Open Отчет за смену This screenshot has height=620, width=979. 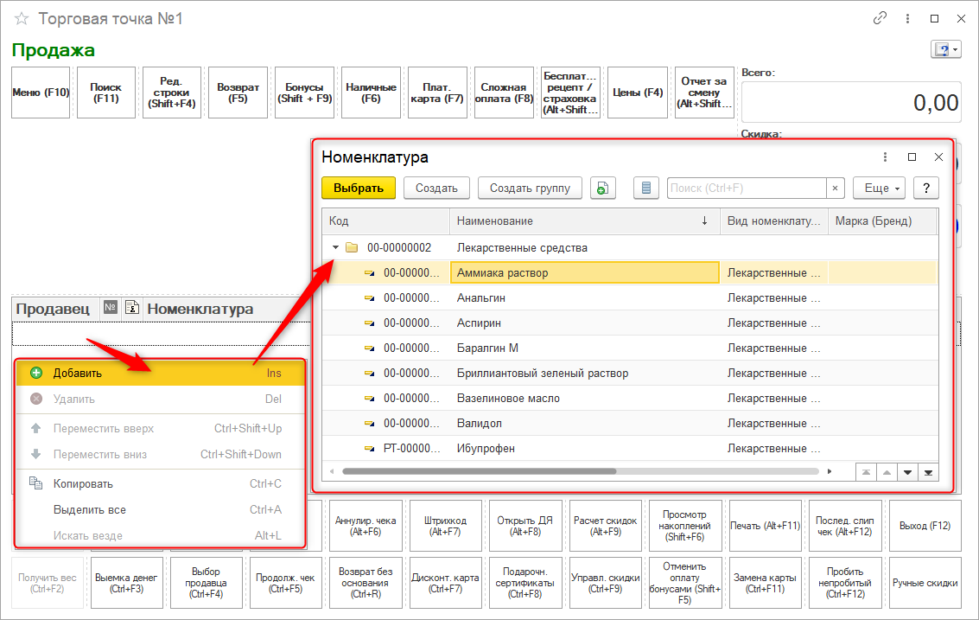tap(704, 93)
